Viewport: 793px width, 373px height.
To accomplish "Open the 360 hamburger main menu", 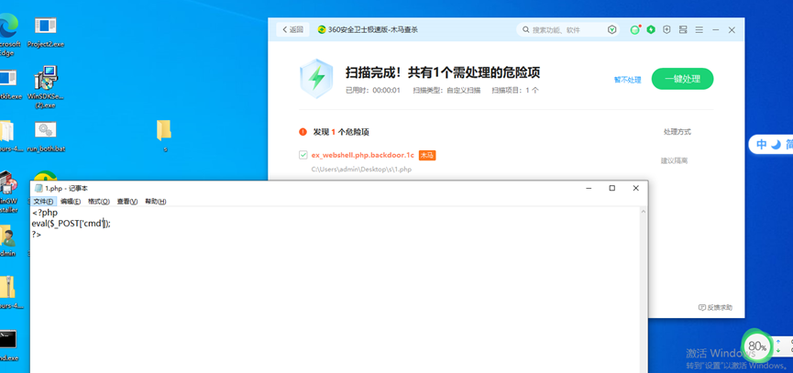I will tap(699, 30).
